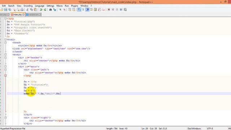Stop macro recording
231x130 pixels.
point(113,10)
